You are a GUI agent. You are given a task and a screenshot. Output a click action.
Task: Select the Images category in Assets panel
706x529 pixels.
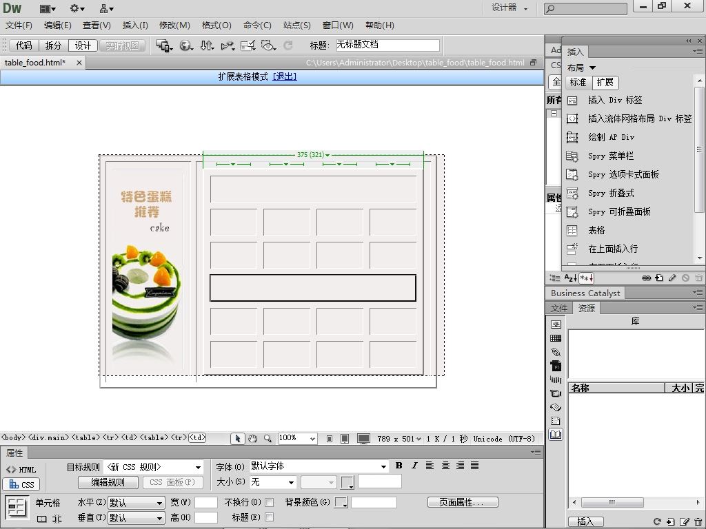556,324
